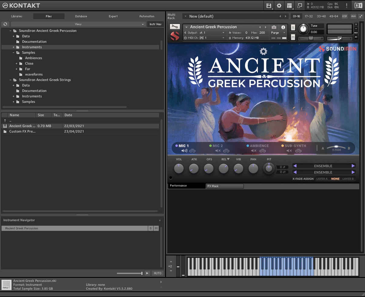The image size is (365, 297).
Task: Click the refresh icon in the Files browser
Action: [x=5, y=24]
